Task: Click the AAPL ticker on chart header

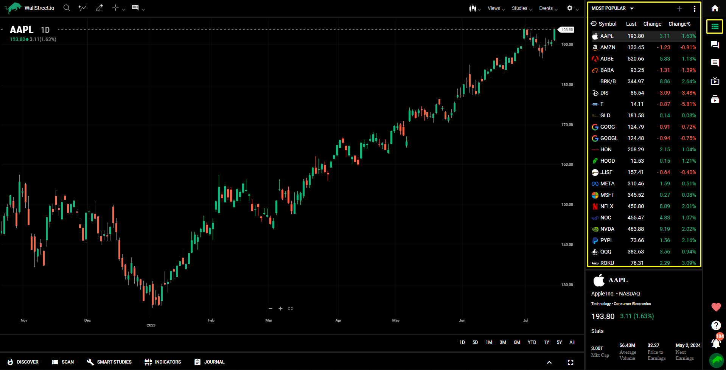Action: [x=22, y=30]
